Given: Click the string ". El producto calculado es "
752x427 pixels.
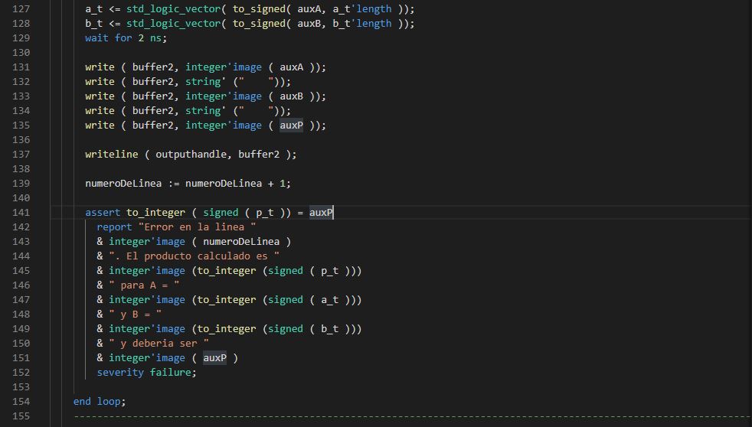Looking at the screenshot, I should click(x=194, y=256).
